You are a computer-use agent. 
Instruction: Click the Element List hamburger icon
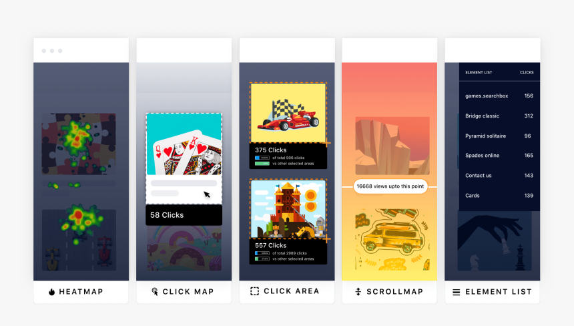point(456,292)
